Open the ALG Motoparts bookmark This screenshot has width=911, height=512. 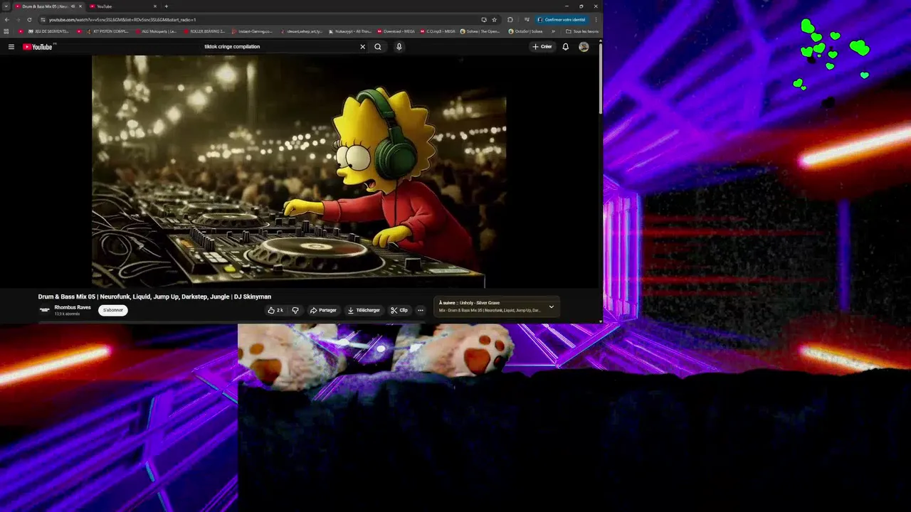click(x=156, y=31)
